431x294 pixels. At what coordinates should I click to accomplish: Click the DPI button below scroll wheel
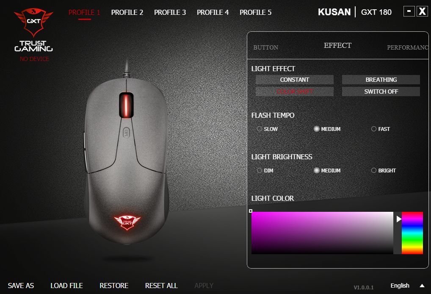[x=126, y=133]
